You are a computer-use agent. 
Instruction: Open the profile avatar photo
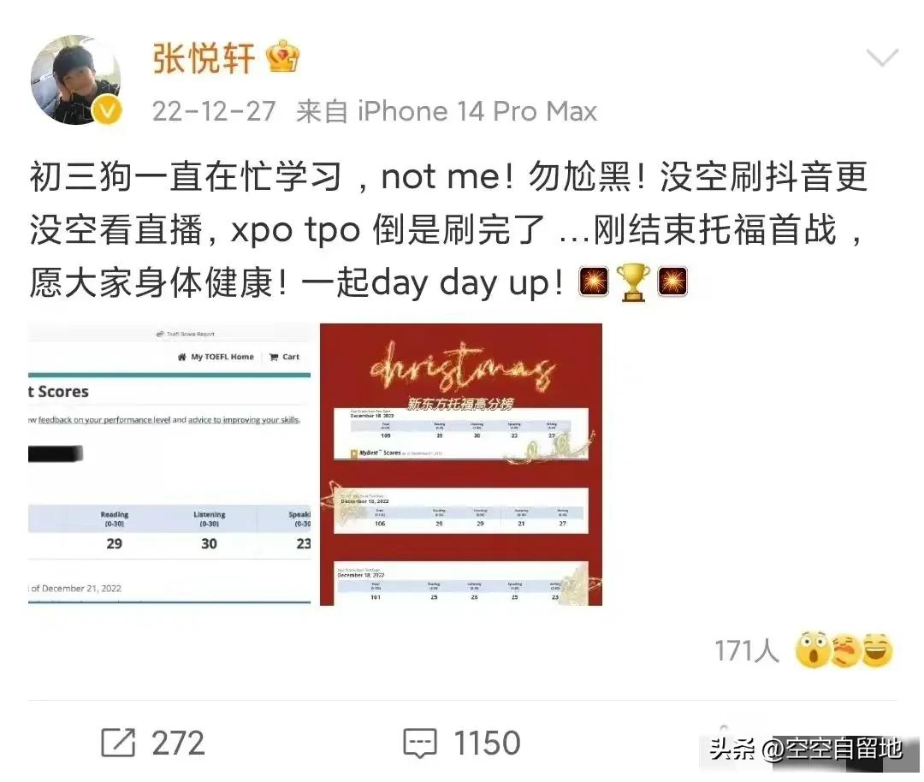(x=75, y=80)
